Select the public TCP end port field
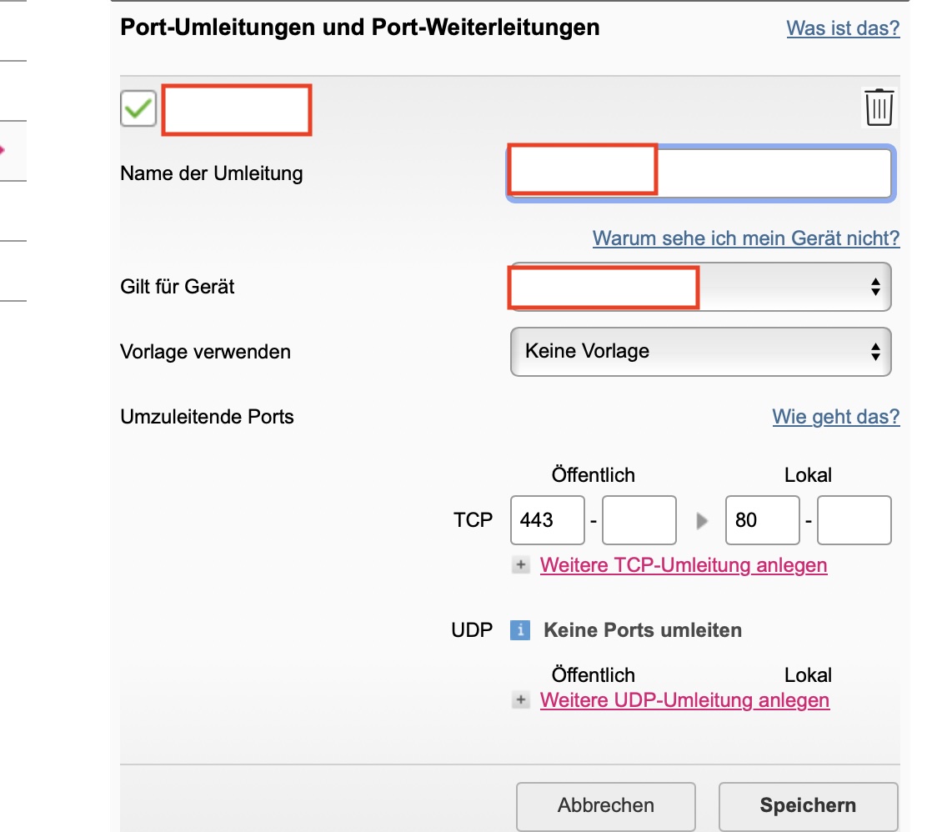947x832 pixels. 639,521
